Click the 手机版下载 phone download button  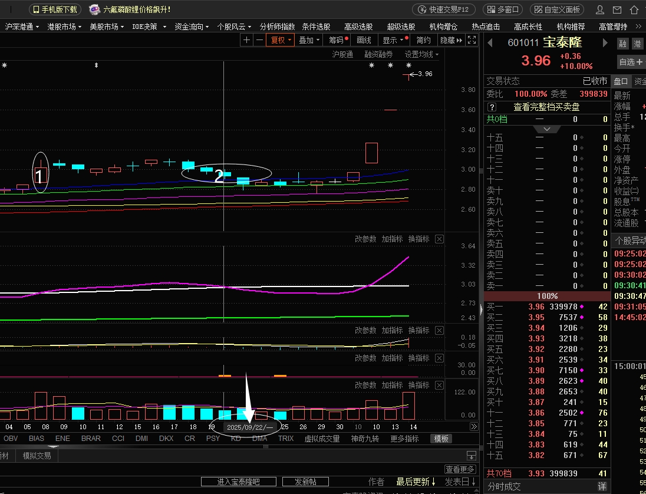coord(55,9)
